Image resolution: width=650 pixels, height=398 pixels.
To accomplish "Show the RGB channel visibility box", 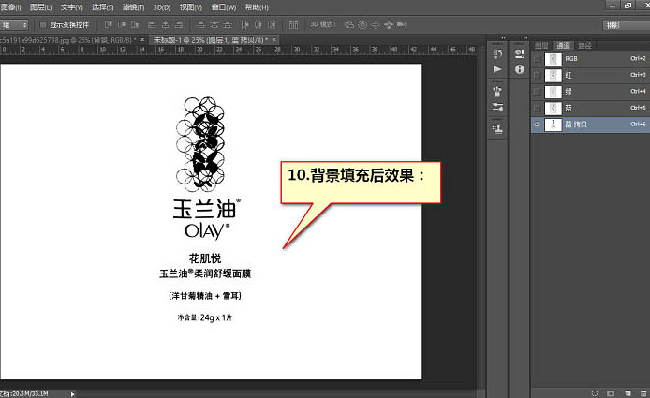I will [x=538, y=59].
